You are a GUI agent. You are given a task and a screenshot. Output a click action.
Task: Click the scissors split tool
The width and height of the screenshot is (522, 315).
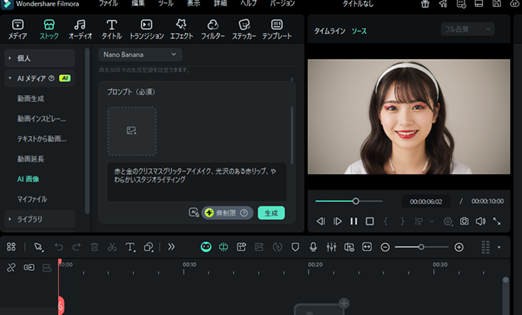112,247
